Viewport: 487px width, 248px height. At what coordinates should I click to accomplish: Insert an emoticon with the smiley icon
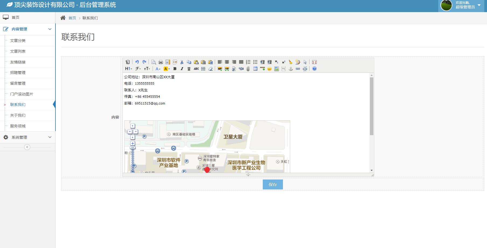tap(269, 69)
